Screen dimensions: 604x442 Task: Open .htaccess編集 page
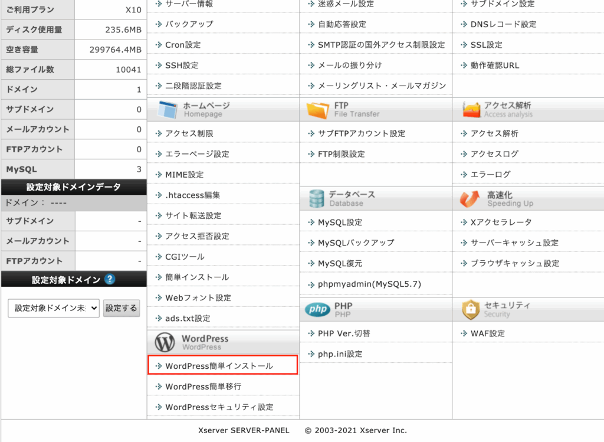click(x=192, y=195)
